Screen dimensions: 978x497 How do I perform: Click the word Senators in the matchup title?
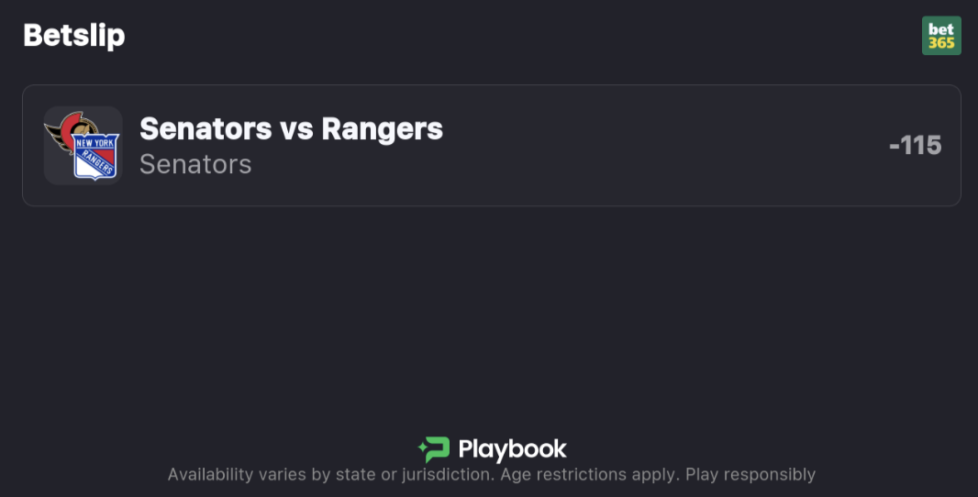pyautogui.click(x=206, y=129)
